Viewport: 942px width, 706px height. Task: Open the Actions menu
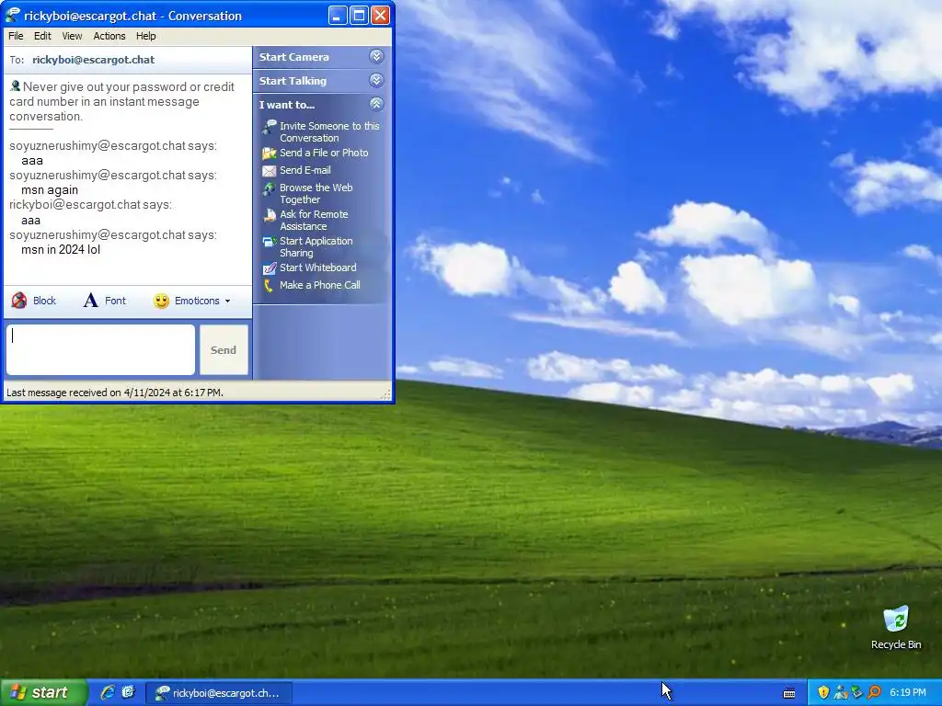[x=109, y=36]
